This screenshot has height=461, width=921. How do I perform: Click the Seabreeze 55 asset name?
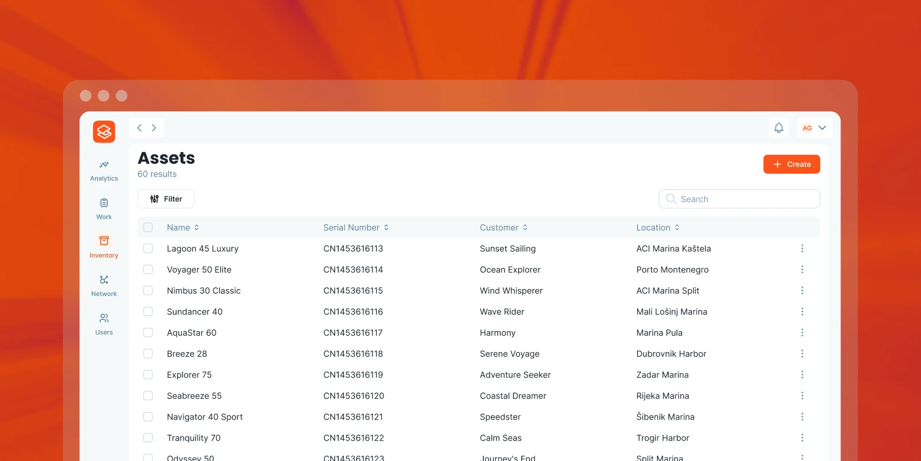[x=194, y=396]
